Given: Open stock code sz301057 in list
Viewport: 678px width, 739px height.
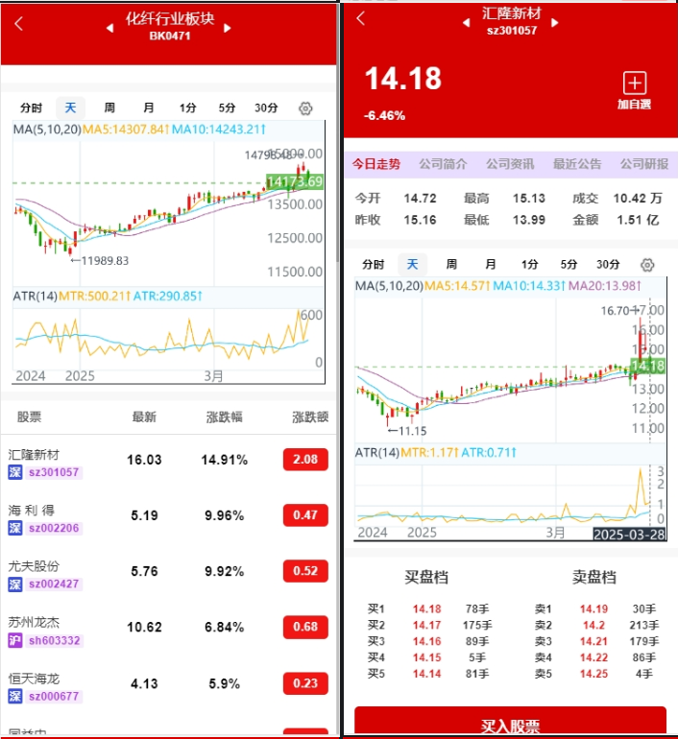Looking at the screenshot, I should click(x=54, y=472).
